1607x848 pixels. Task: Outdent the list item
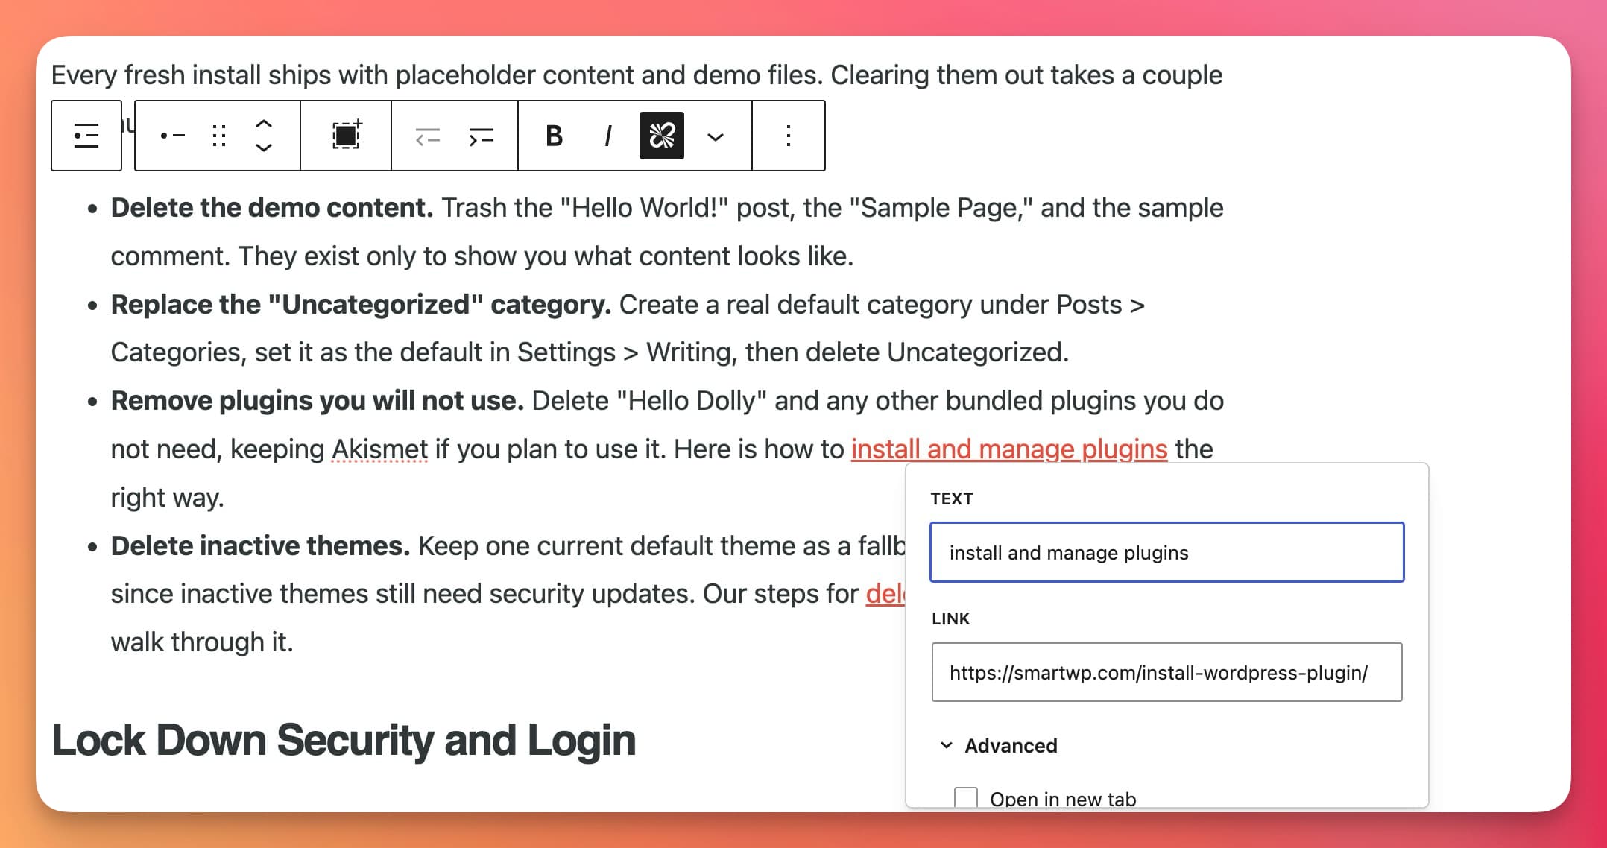428,136
